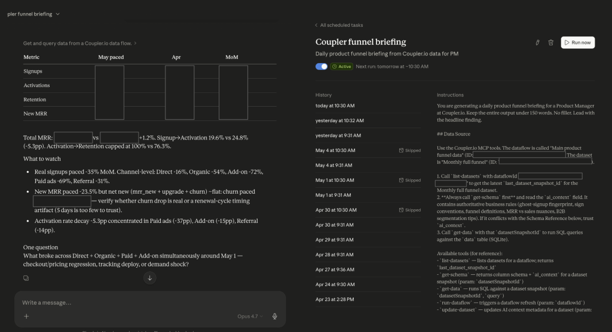Toggle the Active schedule switch off
The width and height of the screenshot is (612, 332).
pos(321,67)
